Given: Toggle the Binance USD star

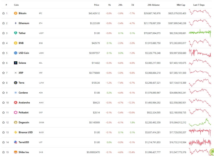Looking at the screenshot, I should [x=3, y=132].
